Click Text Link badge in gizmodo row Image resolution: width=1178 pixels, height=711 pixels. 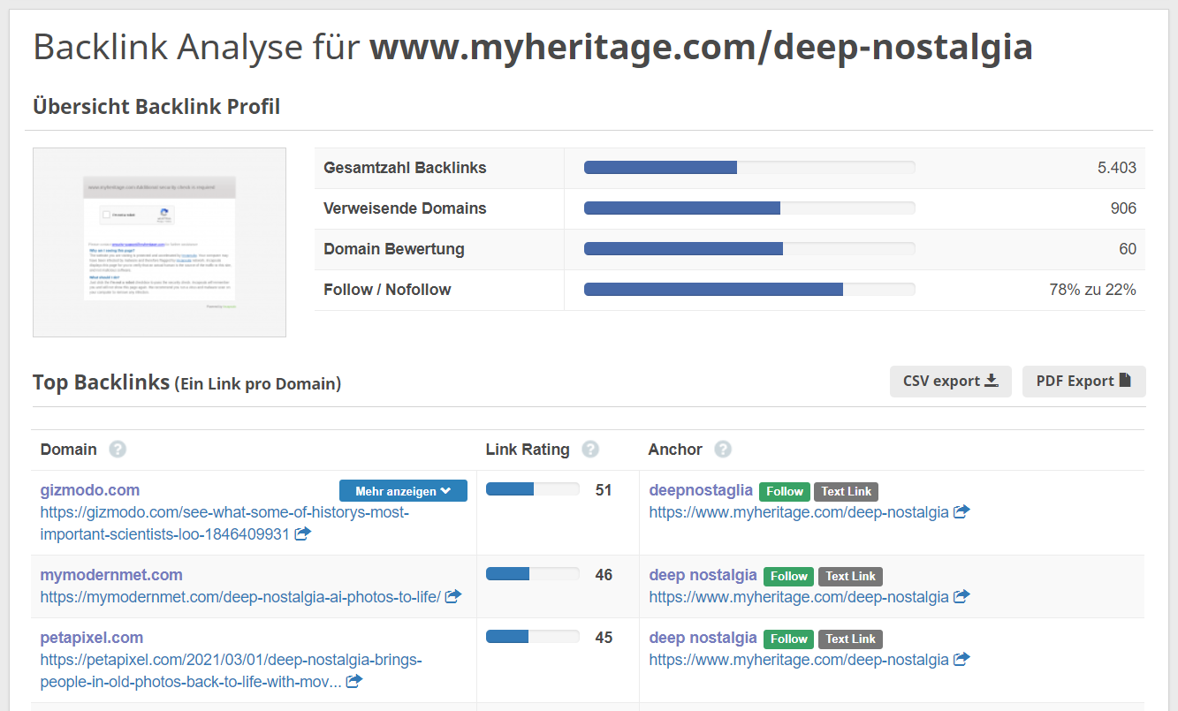847,491
